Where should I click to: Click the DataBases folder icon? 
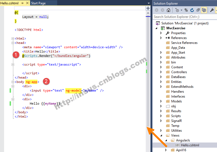coord(168,77)
